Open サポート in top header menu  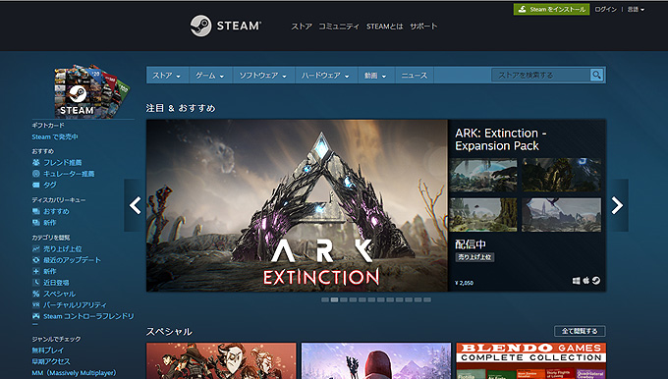pyautogui.click(x=423, y=27)
